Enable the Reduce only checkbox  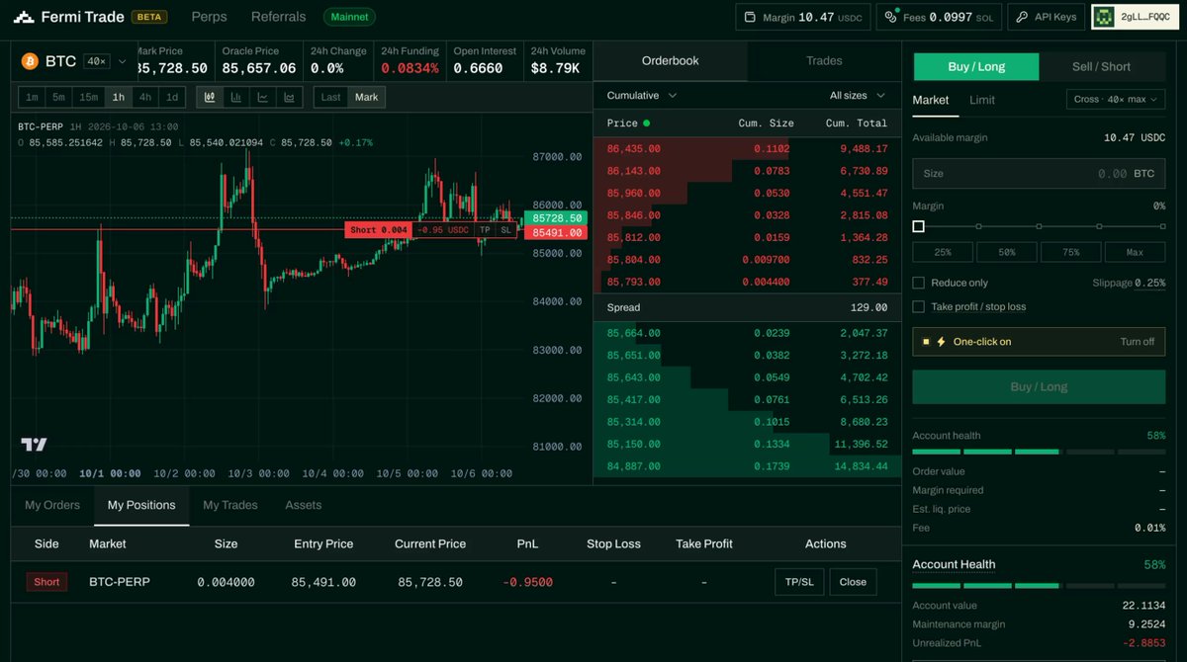pos(919,283)
